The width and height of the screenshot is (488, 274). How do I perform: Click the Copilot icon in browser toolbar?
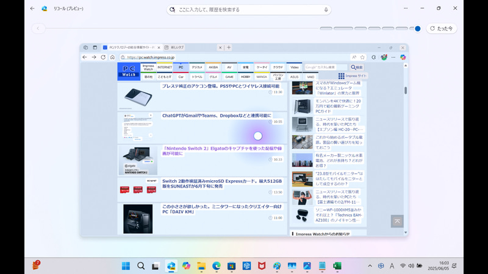(403, 57)
